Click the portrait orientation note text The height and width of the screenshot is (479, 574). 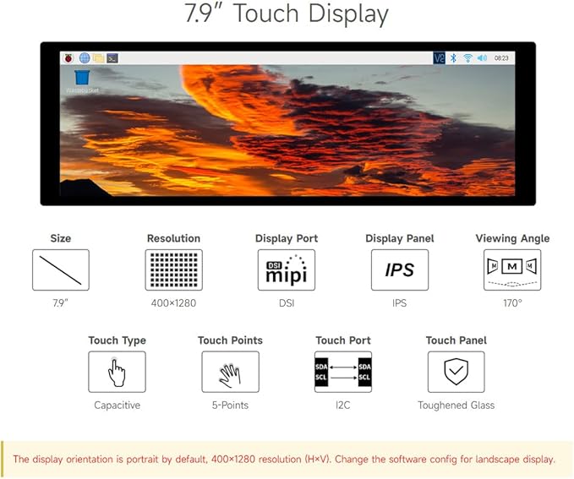click(x=284, y=460)
